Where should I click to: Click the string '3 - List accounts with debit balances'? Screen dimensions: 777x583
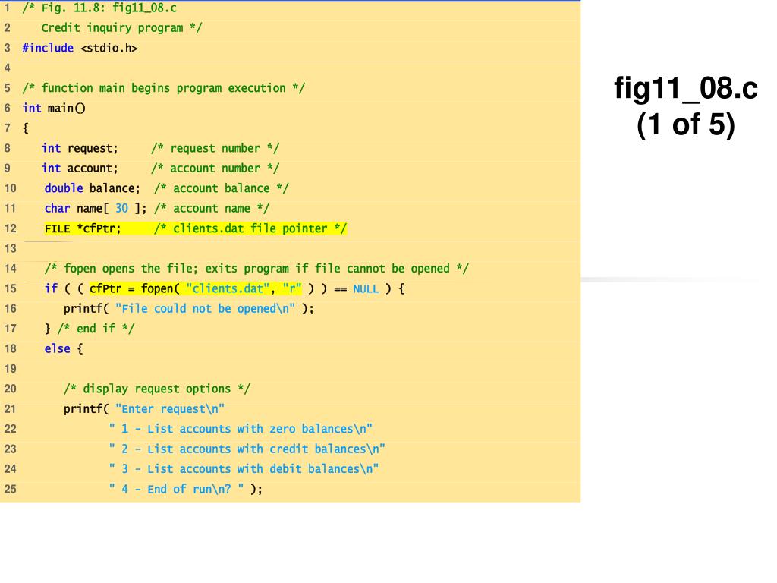[x=241, y=469]
